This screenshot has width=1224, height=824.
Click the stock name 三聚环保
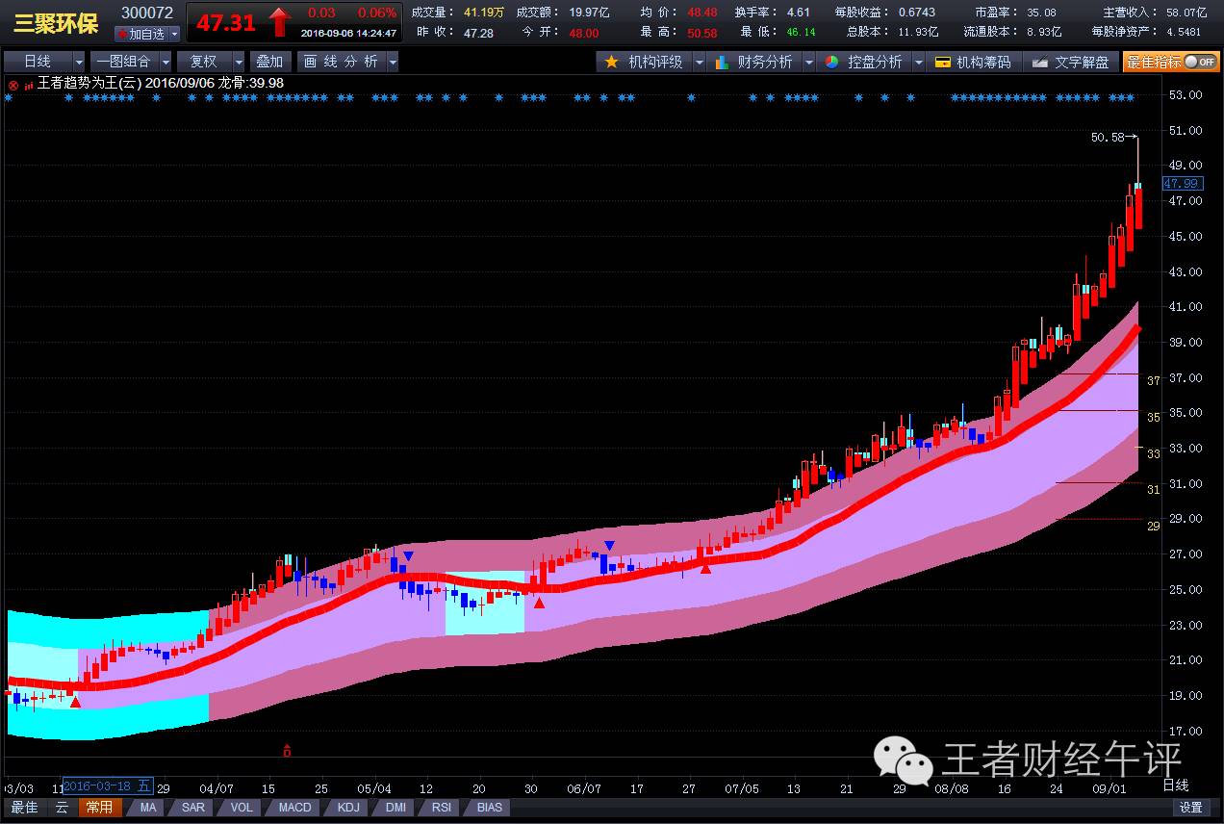click(56, 23)
